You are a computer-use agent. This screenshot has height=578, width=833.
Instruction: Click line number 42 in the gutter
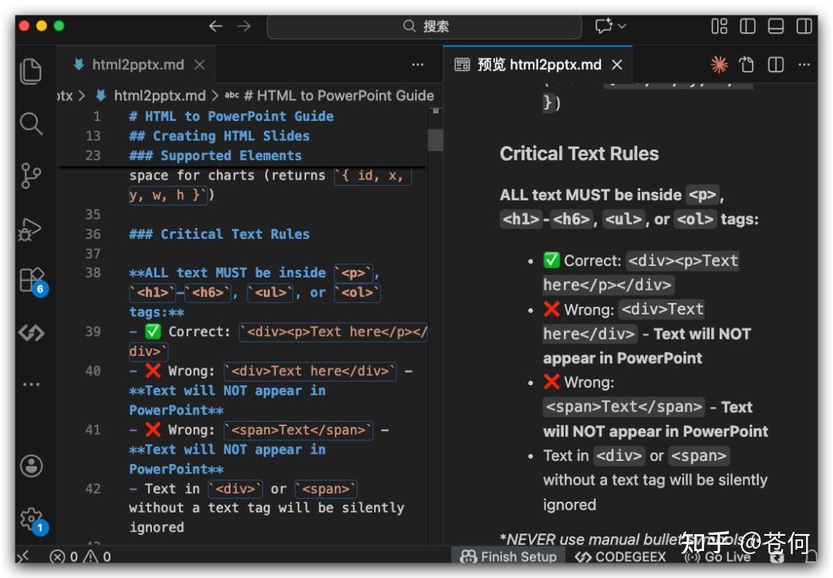(x=93, y=489)
